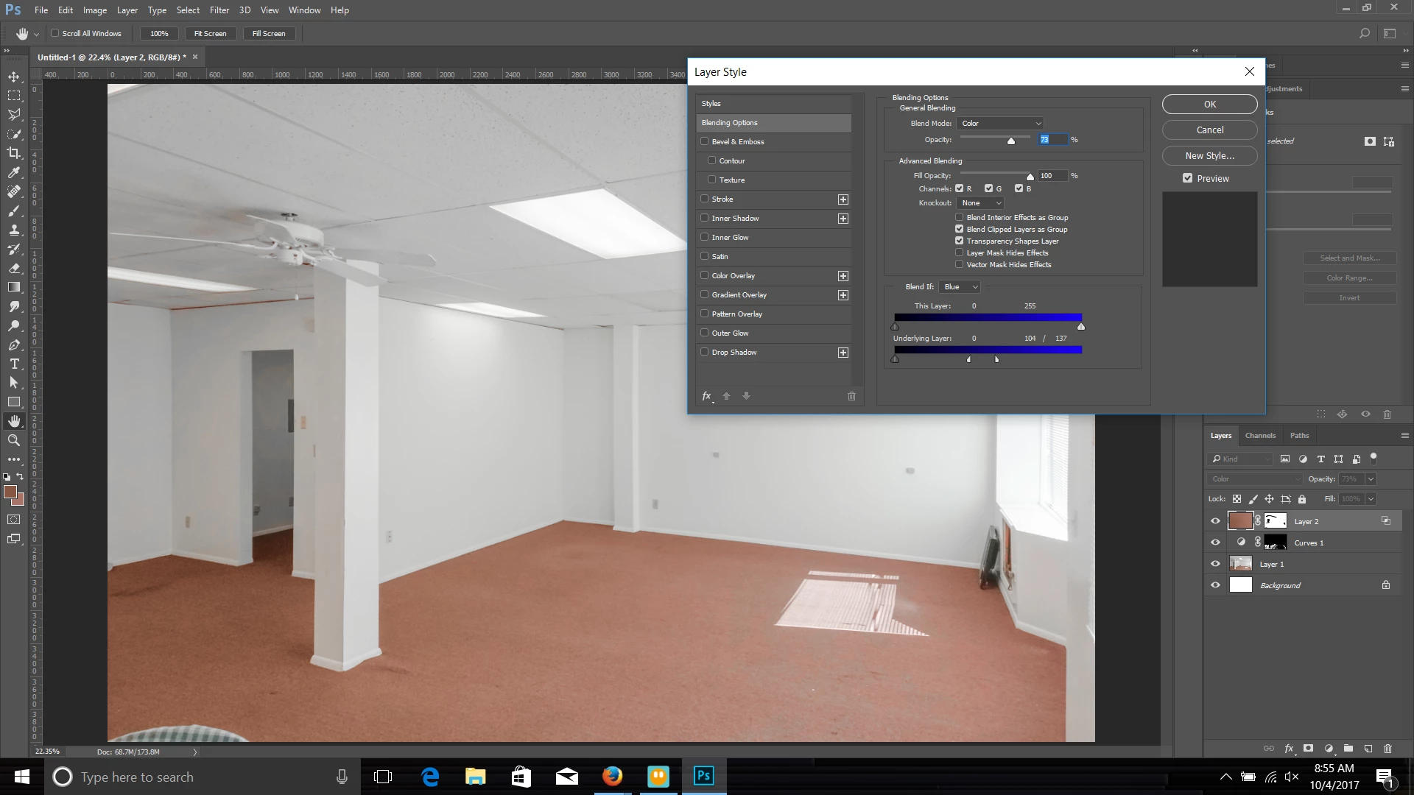The image size is (1414, 795).
Task: Click the foreground color swatch
Action: click(x=10, y=492)
